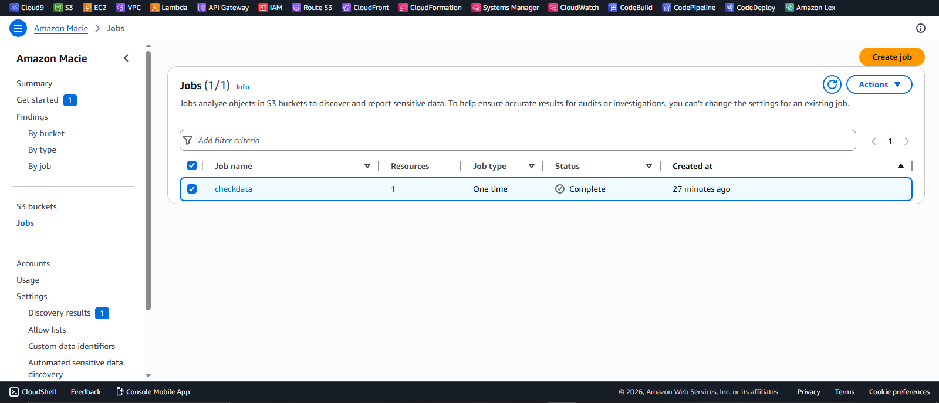Viewport: 939px width, 403px height.
Task: Open the checkdata job link
Action: click(x=234, y=189)
